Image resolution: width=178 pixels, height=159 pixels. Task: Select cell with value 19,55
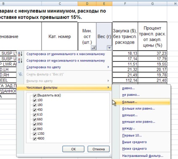(x=152, y=64)
